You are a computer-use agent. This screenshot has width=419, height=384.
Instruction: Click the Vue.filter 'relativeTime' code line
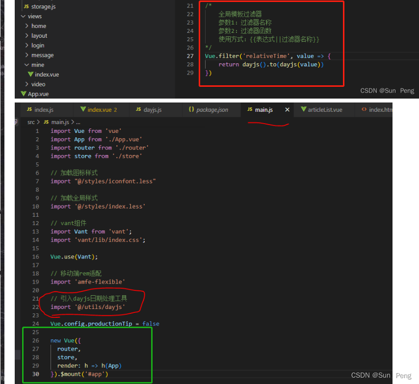point(268,56)
